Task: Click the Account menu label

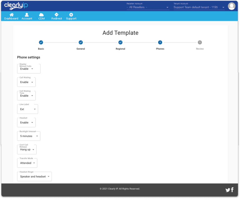Action: pos(27,18)
